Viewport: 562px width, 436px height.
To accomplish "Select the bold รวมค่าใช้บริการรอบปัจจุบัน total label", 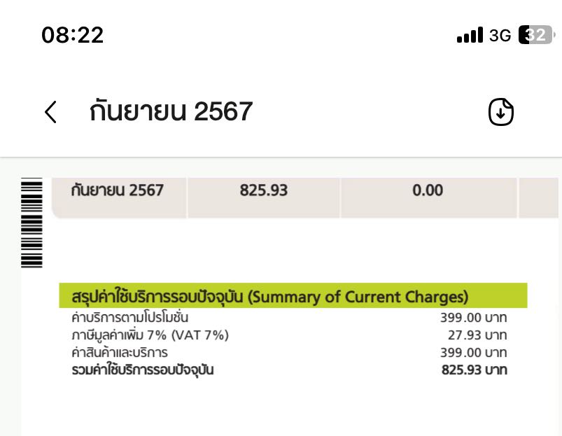I will tap(142, 370).
